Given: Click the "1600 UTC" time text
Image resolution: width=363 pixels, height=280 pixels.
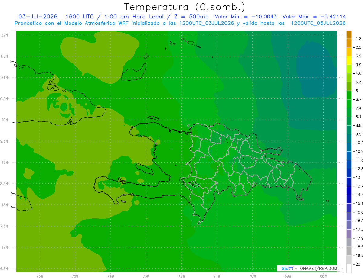Looking at the screenshot, I should click(79, 17).
